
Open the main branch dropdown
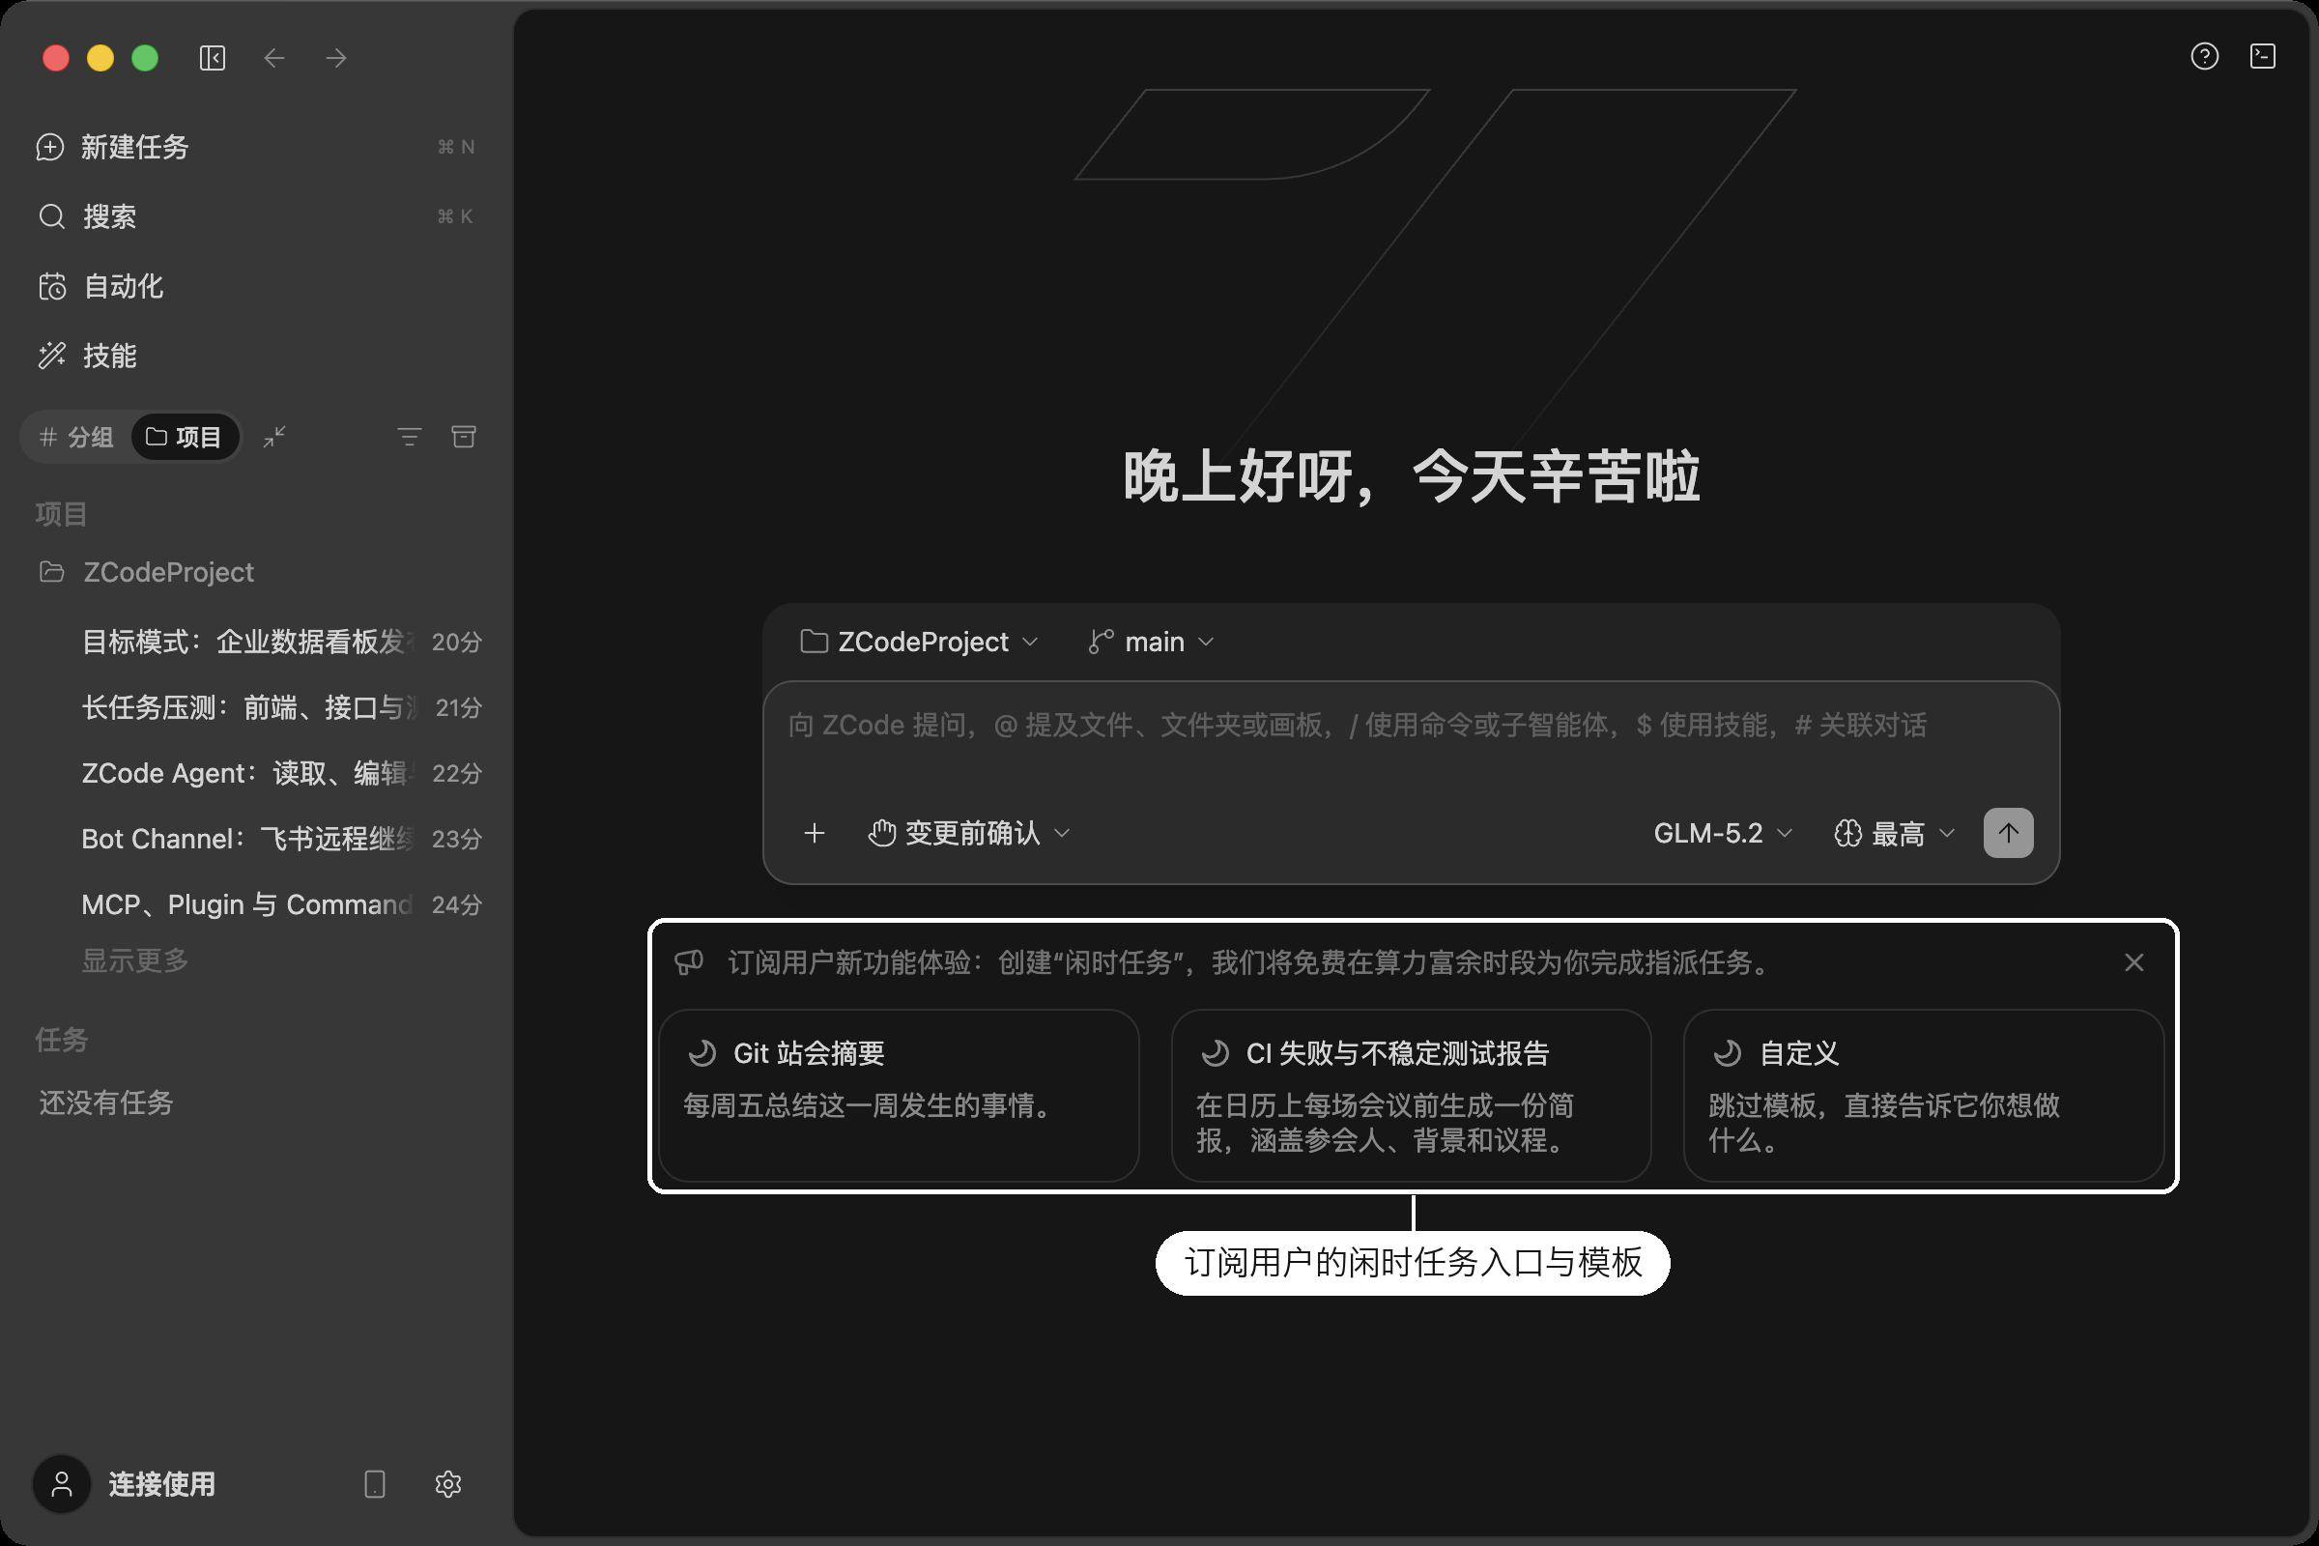(x=1152, y=642)
